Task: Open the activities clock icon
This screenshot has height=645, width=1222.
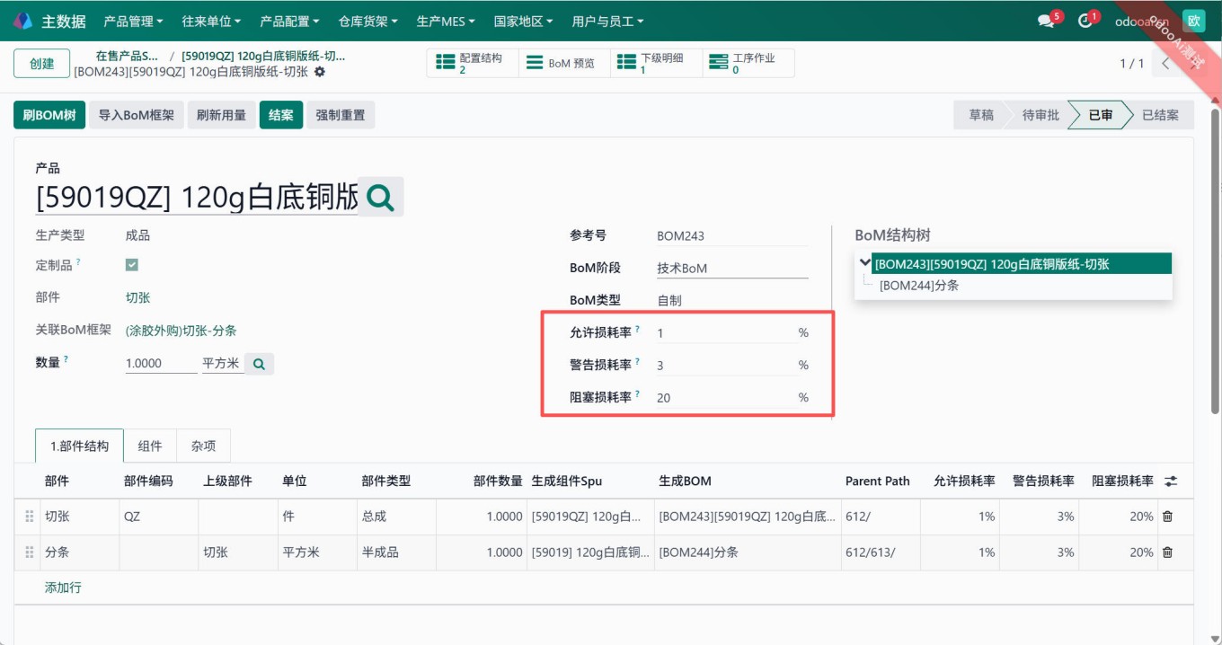Action: [1085, 21]
